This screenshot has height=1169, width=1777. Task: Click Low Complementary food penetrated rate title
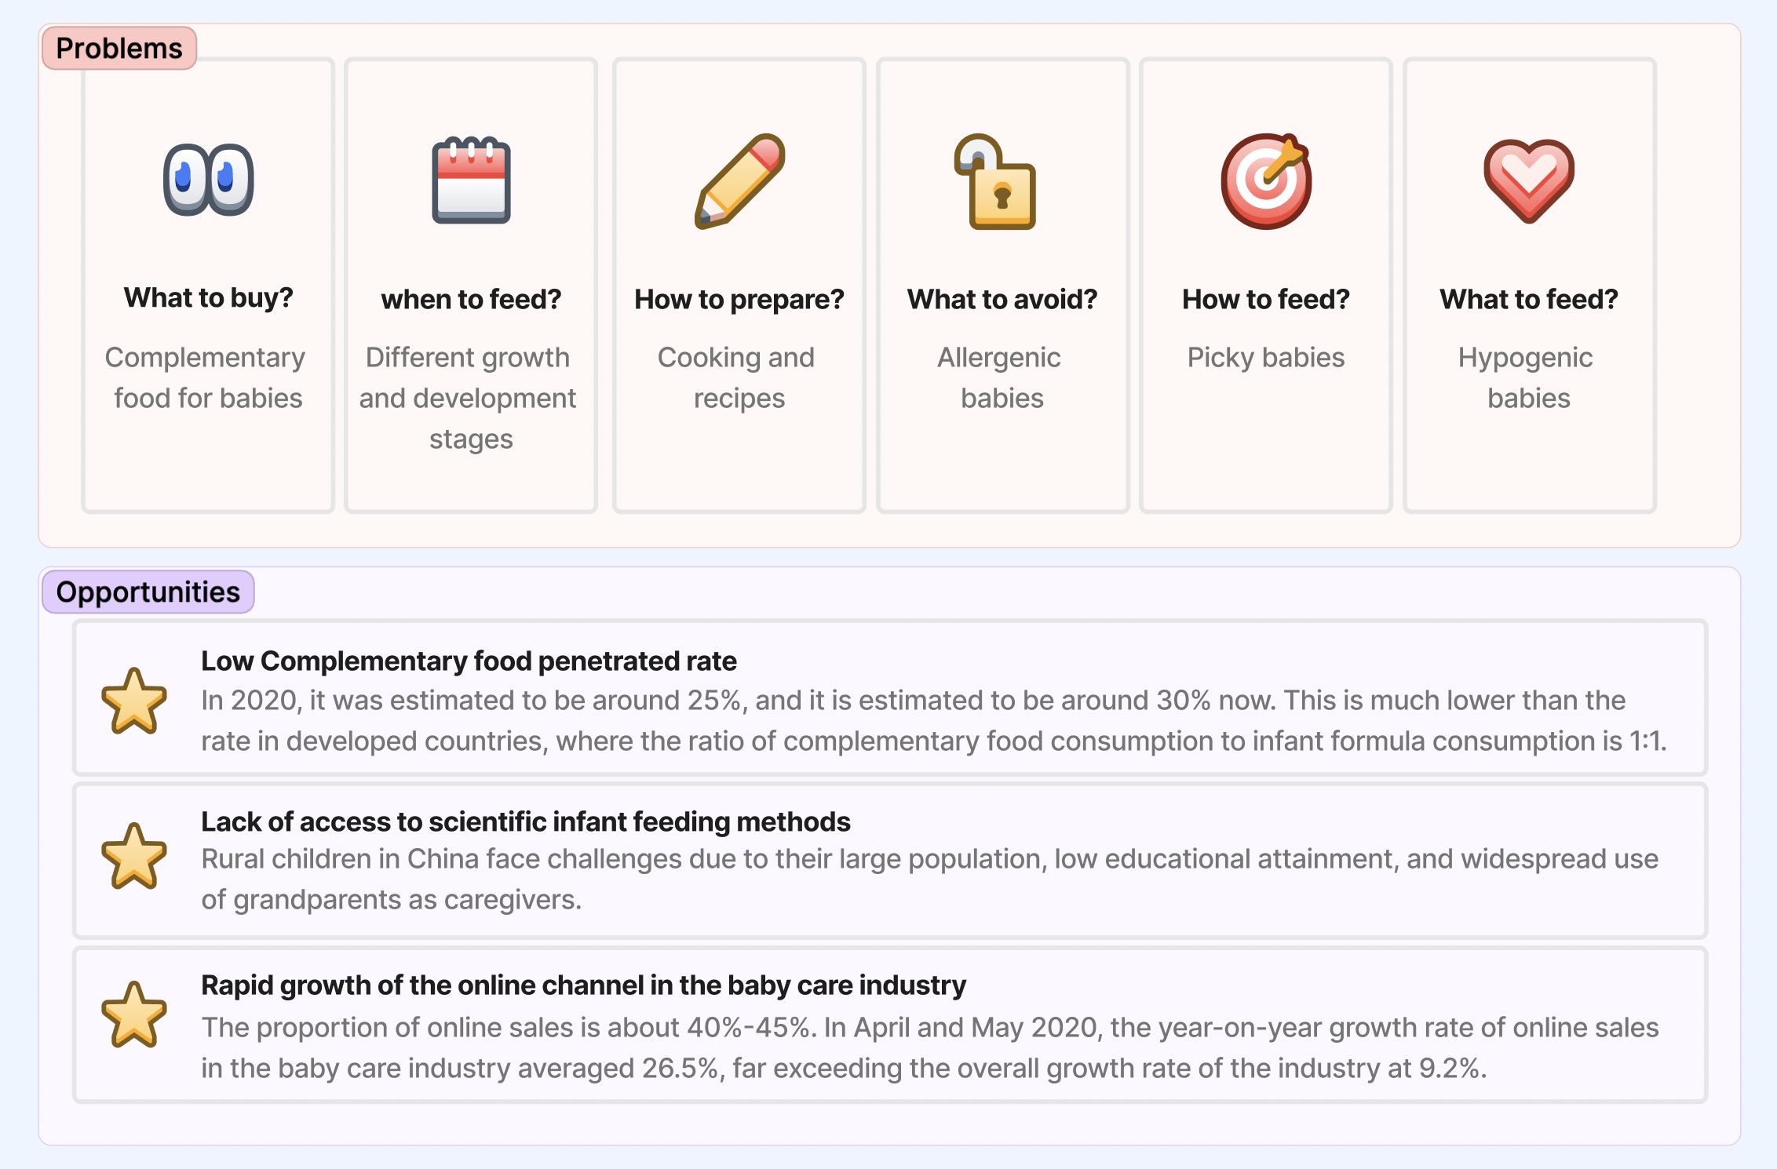click(x=469, y=661)
